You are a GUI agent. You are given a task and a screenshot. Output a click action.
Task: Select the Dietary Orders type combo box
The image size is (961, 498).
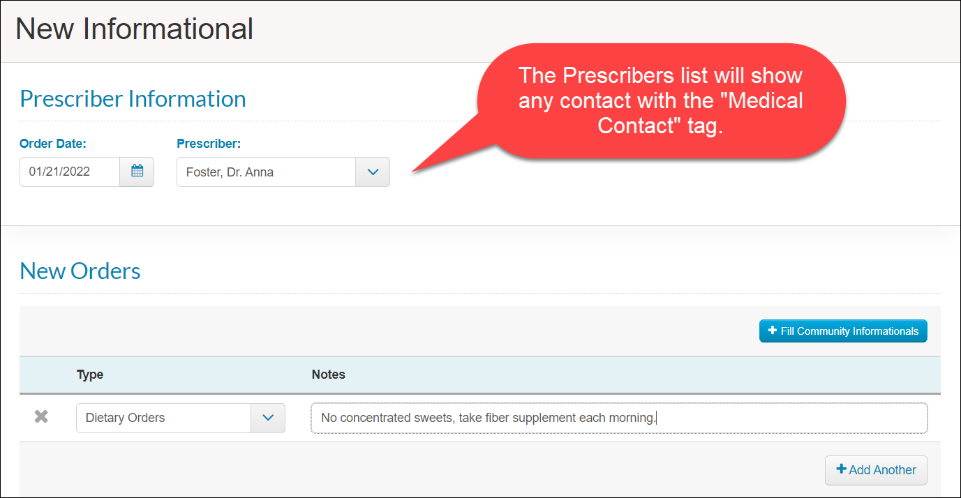181,418
